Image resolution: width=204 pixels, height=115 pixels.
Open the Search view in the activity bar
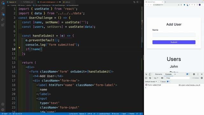tap(3, 8)
